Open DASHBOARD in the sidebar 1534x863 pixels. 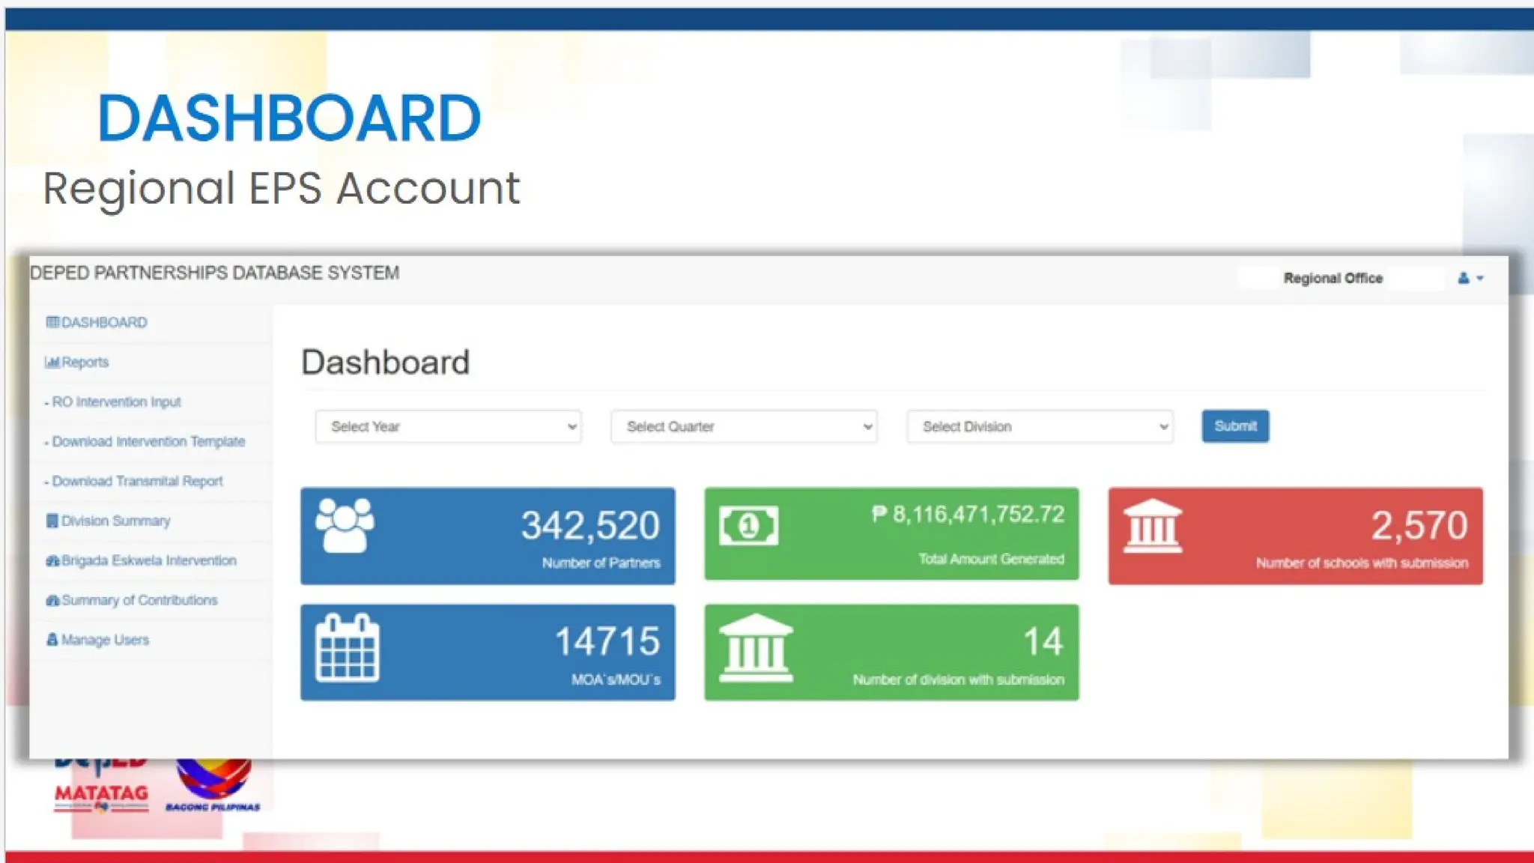[x=103, y=322]
